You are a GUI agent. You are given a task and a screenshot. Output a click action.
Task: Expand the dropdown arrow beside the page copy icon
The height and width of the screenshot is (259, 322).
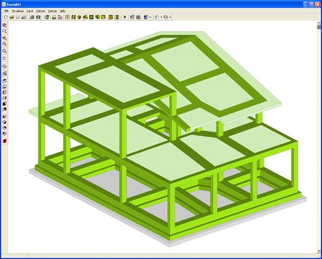pos(161,17)
